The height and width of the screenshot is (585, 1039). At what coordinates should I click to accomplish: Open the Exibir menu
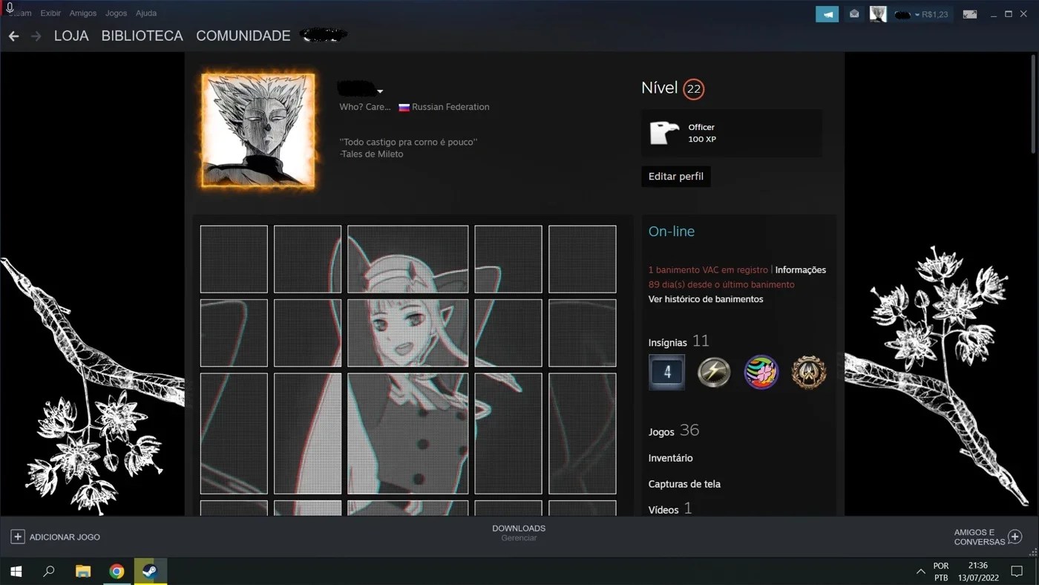(50, 13)
